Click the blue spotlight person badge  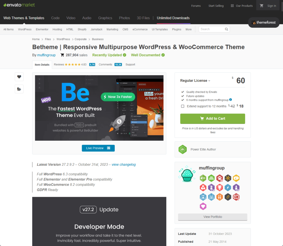(x=203, y=197)
